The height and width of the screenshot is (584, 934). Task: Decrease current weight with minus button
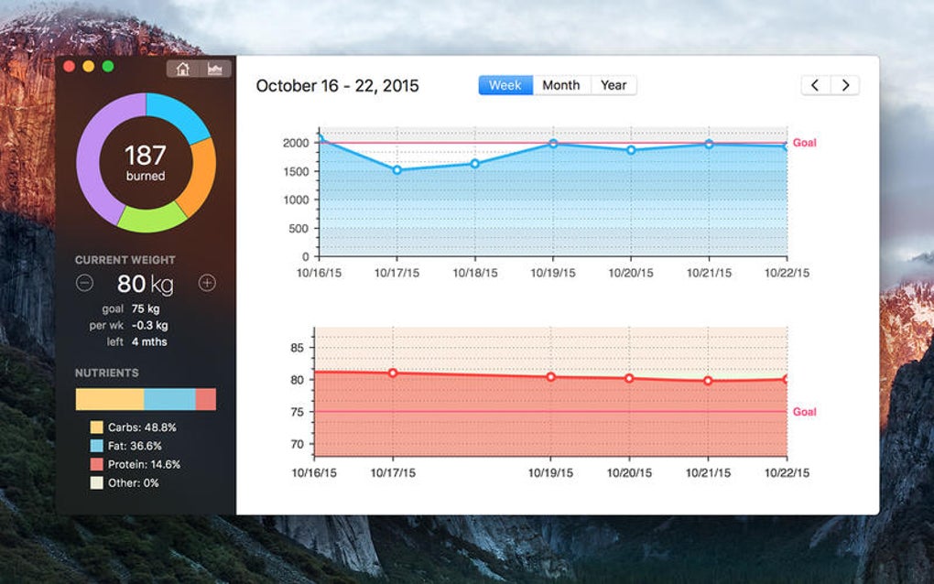84,283
